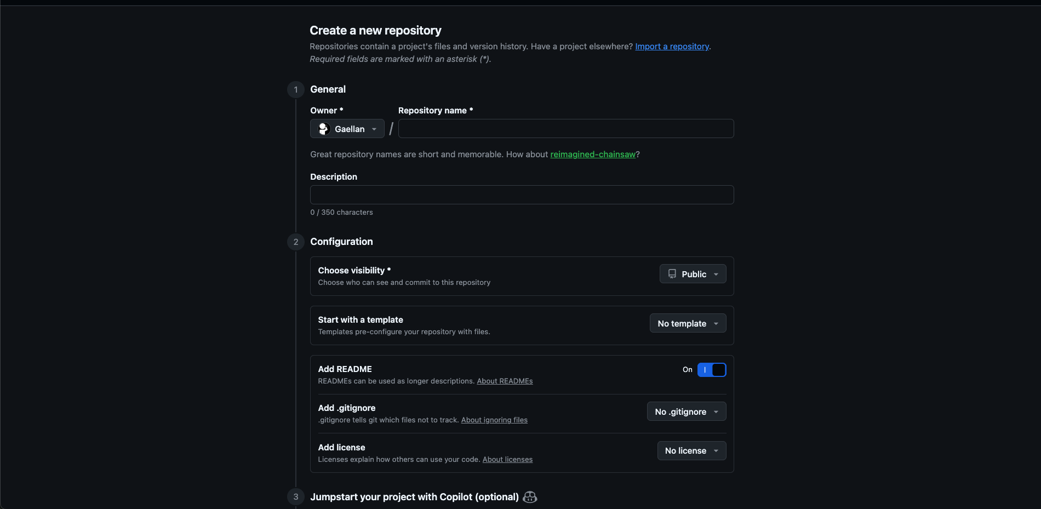Disable README creation for the repository

tap(712, 370)
